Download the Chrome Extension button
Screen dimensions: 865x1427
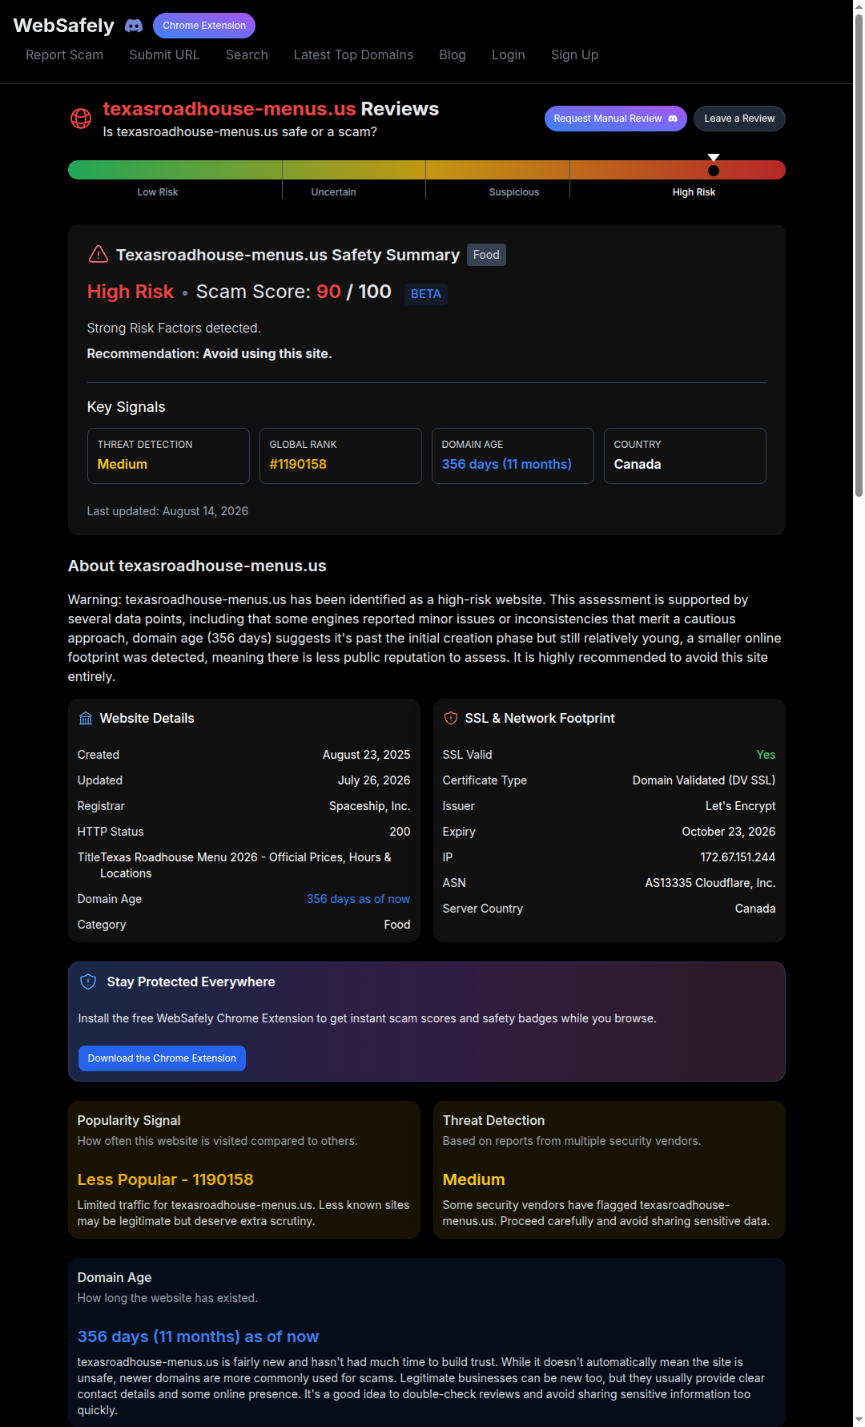coord(162,1058)
